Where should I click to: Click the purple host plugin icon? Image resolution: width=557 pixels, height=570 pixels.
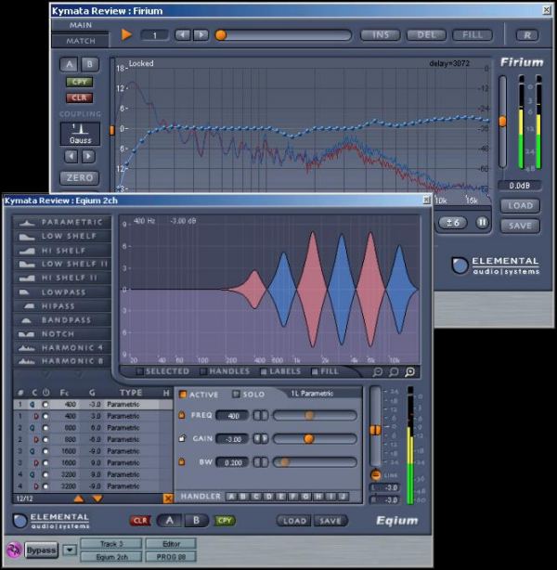[14, 550]
